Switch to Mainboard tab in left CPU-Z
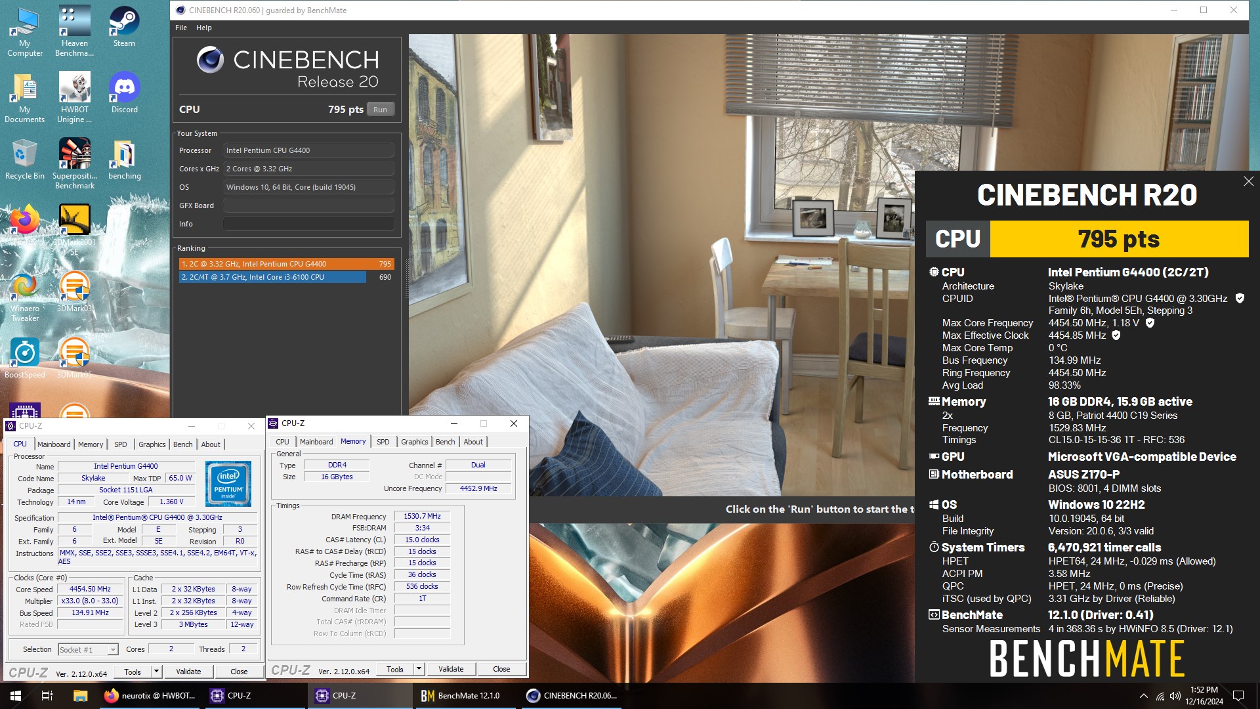The width and height of the screenshot is (1260, 709). tap(54, 444)
